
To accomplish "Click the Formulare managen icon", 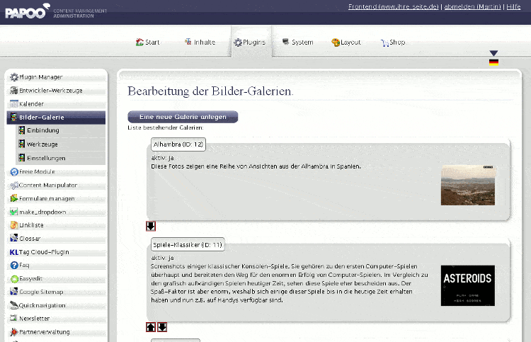I will tap(14, 198).
